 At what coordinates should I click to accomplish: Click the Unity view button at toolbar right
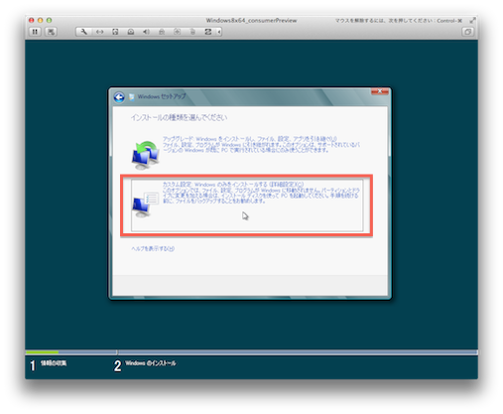click(x=467, y=32)
